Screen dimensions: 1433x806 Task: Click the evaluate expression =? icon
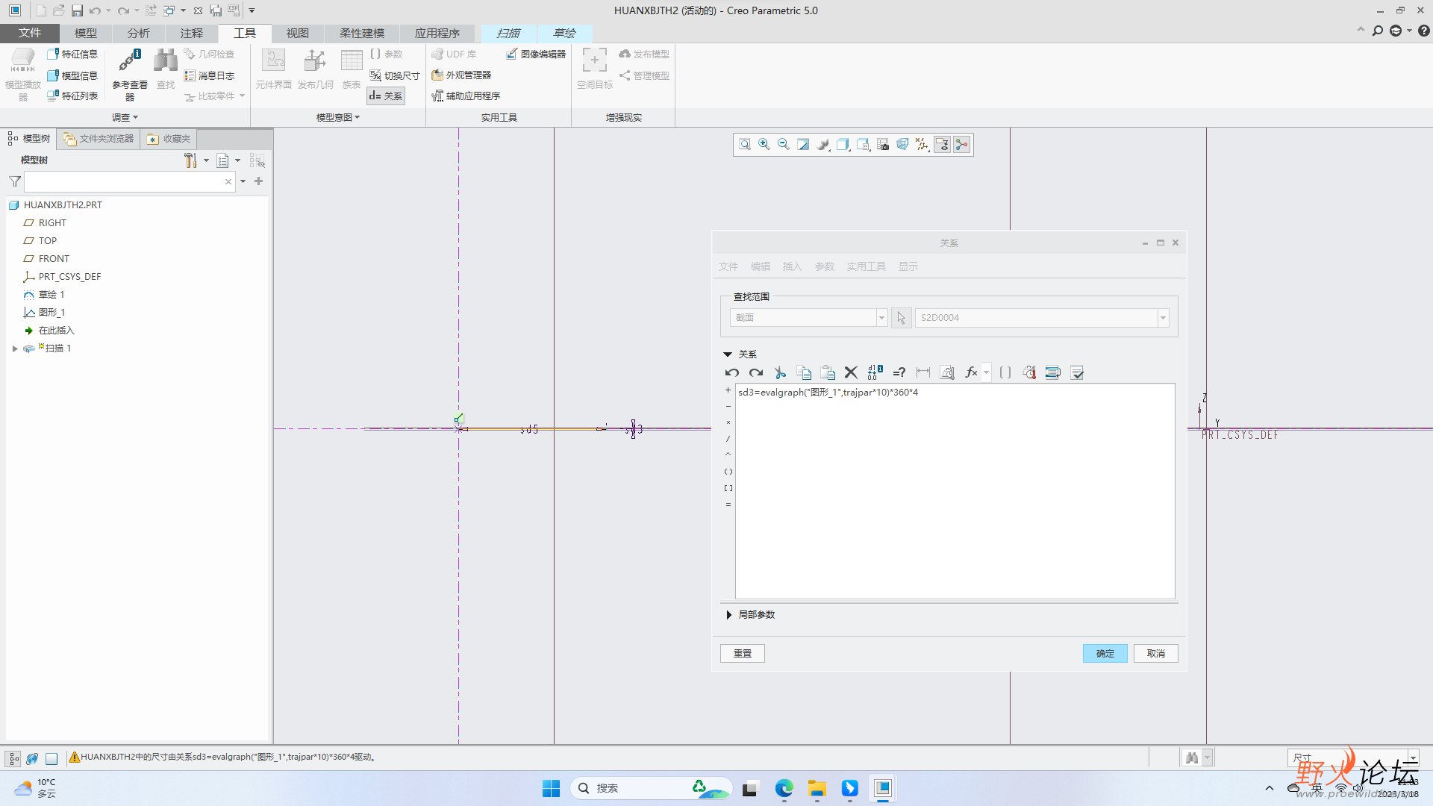pyautogui.click(x=899, y=372)
